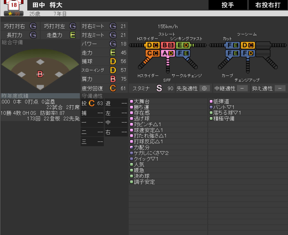Image resolution: width=288 pixels, height=235 pixels.
Task: Click the 走塁力 E grade icon
Action: coord(73,35)
